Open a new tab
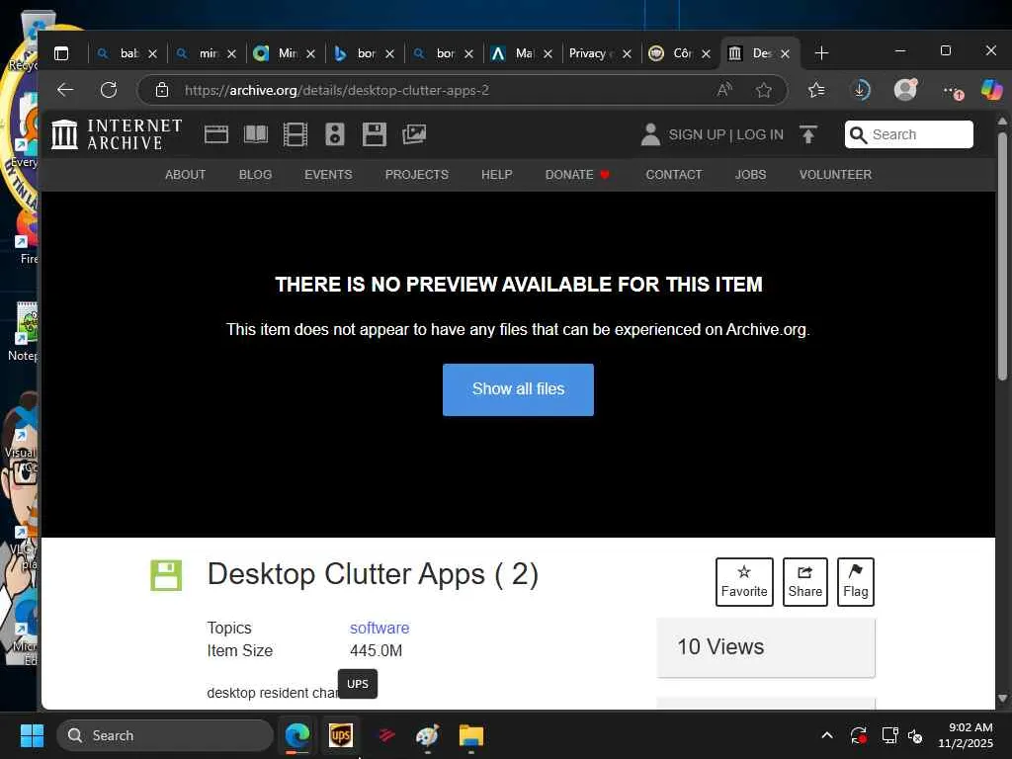The width and height of the screenshot is (1012, 759). [821, 53]
